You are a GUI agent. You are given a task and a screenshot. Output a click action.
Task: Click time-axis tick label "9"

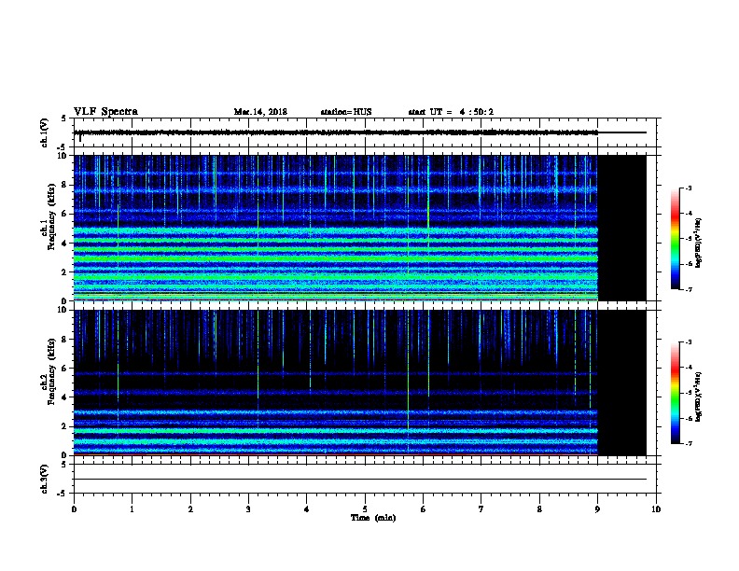pos(597,509)
